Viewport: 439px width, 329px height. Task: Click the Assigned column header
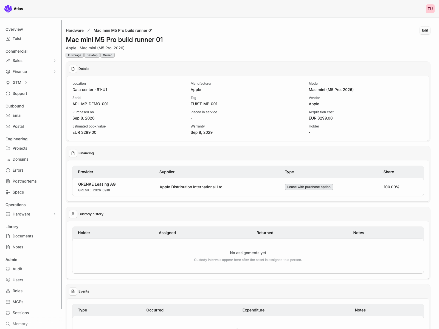[x=167, y=233]
